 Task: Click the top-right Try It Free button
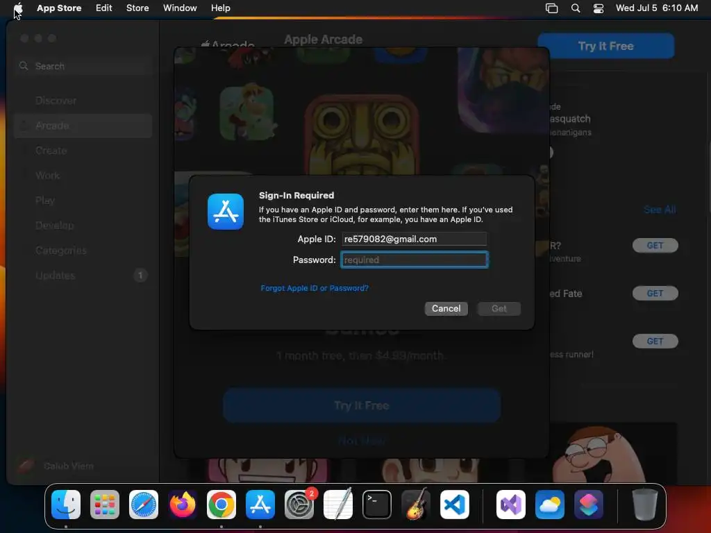pyautogui.click(x=605, y=46)
